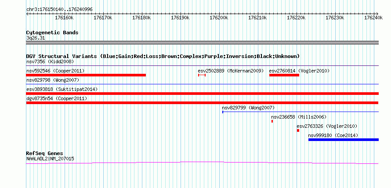This screenshot has height=188, width=391.
Task: Click the blue gain bar of nsv999180
Action: pos(344,140)
